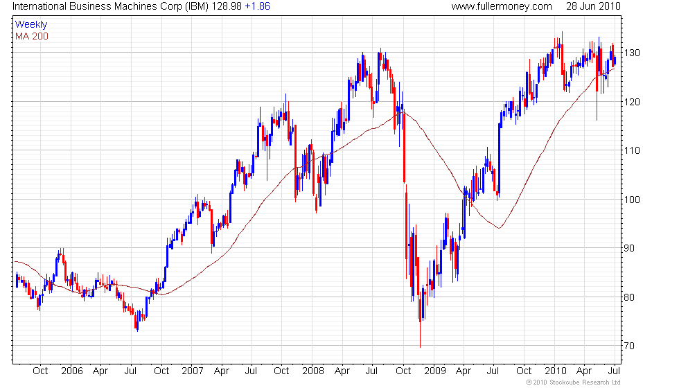
Task: Click the chart title 'International Business Machines Corp (IBM)'
Action: point(110,6)
